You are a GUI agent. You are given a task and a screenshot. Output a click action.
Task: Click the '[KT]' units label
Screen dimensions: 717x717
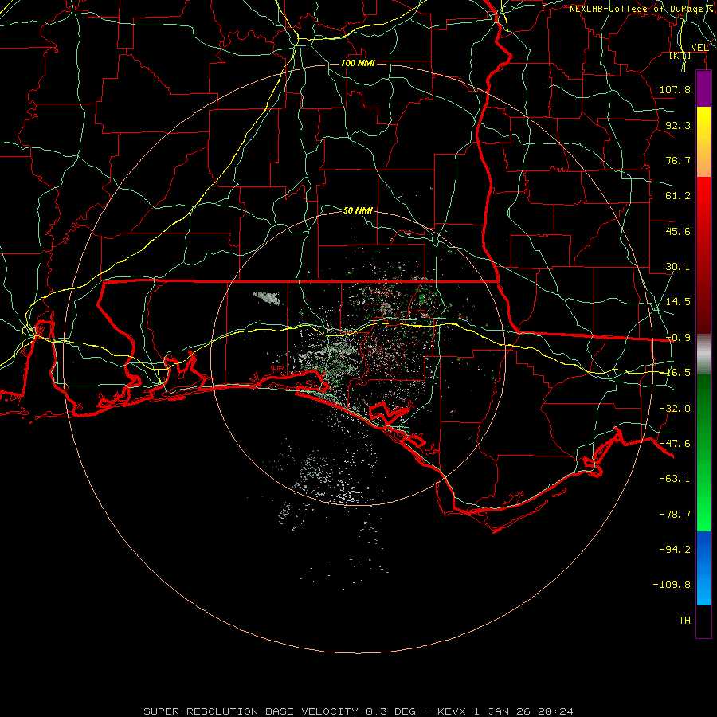[680, 55]
